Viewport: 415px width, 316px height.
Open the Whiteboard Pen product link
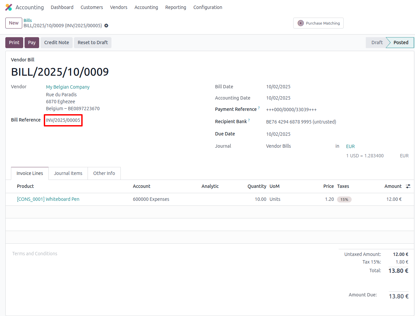(48, 199)
